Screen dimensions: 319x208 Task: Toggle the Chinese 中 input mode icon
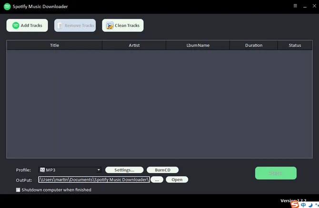[x=303, y=205]
